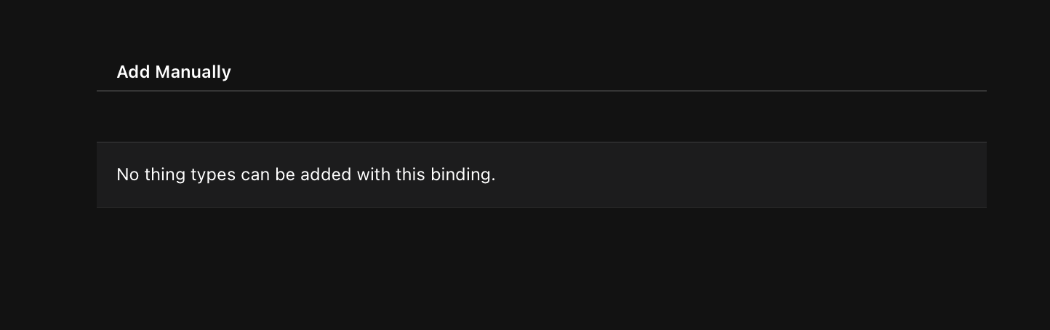Click the divider line under Add Manually
1050x330 pixels.
[541, 91]
